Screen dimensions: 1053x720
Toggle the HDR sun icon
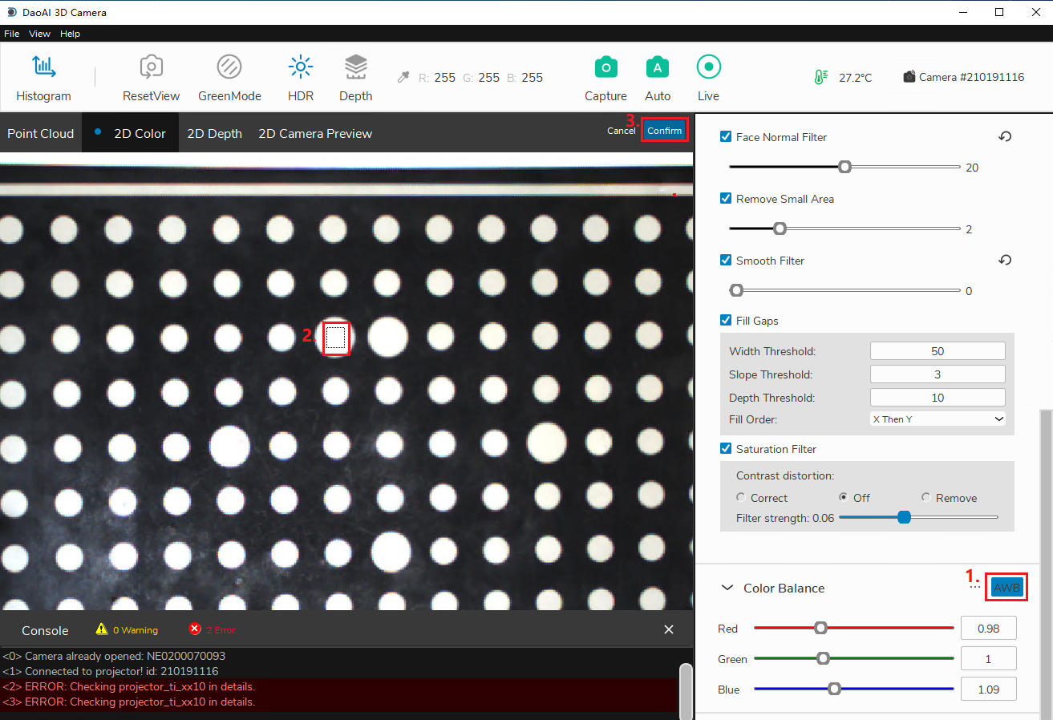tap(301, 68)
